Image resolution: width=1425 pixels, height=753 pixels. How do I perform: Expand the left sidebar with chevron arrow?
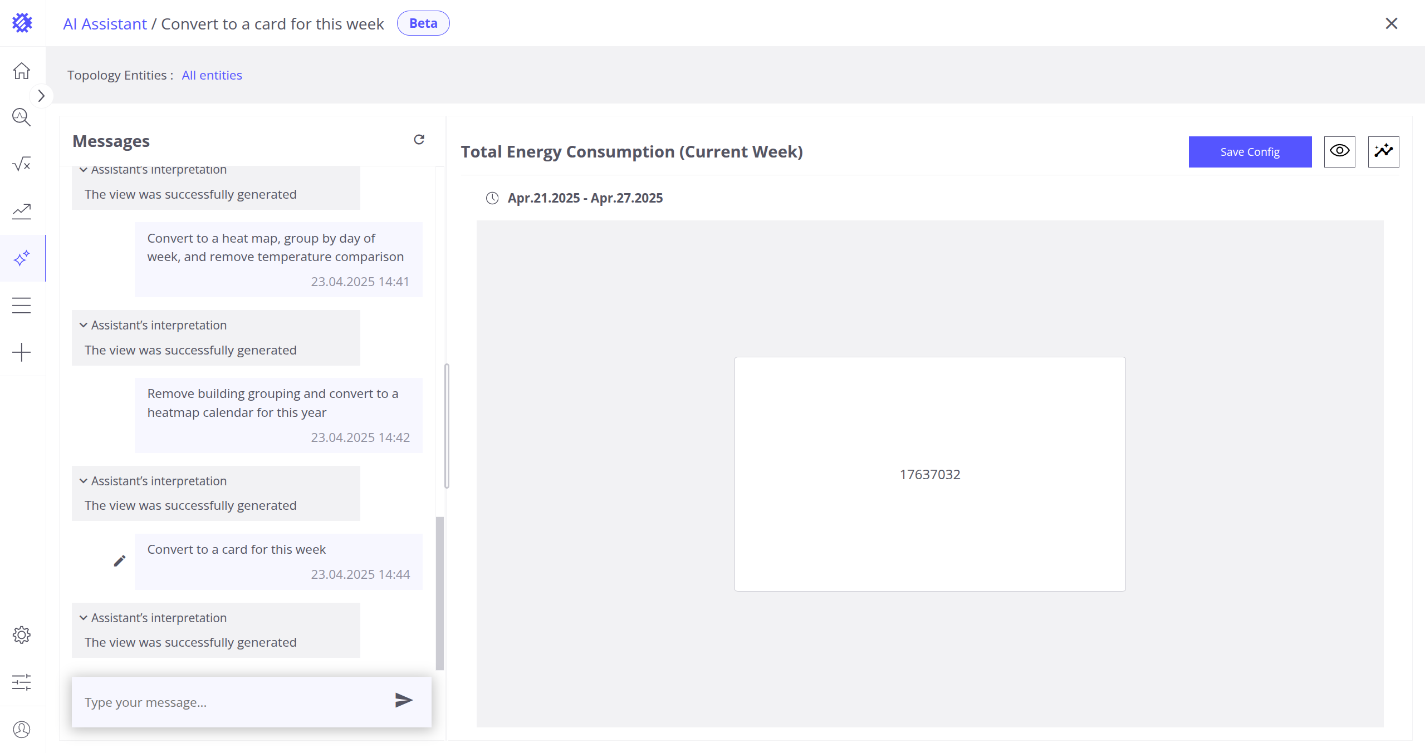point(41,96)
